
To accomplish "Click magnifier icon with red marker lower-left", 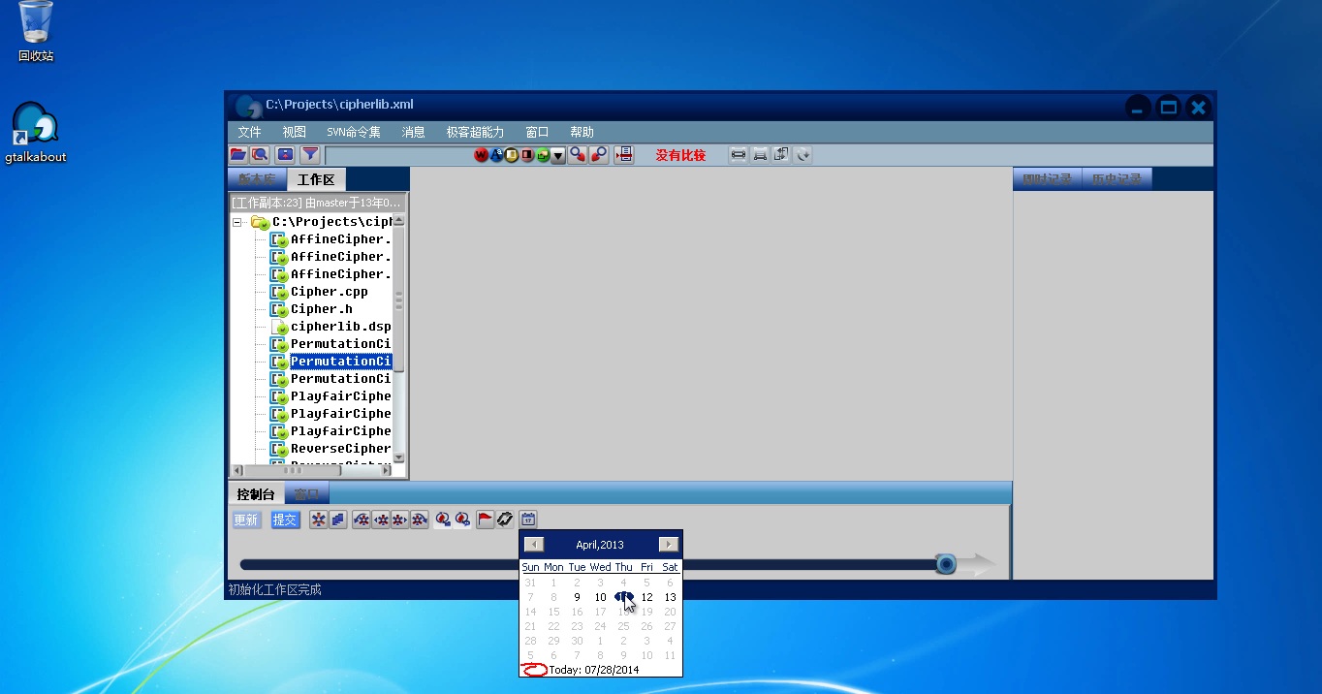I will (x=599, y=154).
